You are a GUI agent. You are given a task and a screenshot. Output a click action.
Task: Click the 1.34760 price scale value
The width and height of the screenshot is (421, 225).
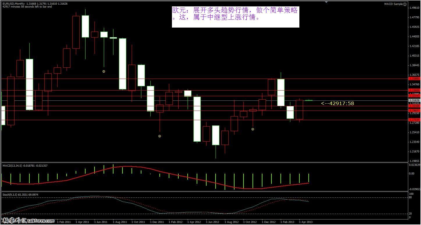pyautogui.click(x=414, y=84)
